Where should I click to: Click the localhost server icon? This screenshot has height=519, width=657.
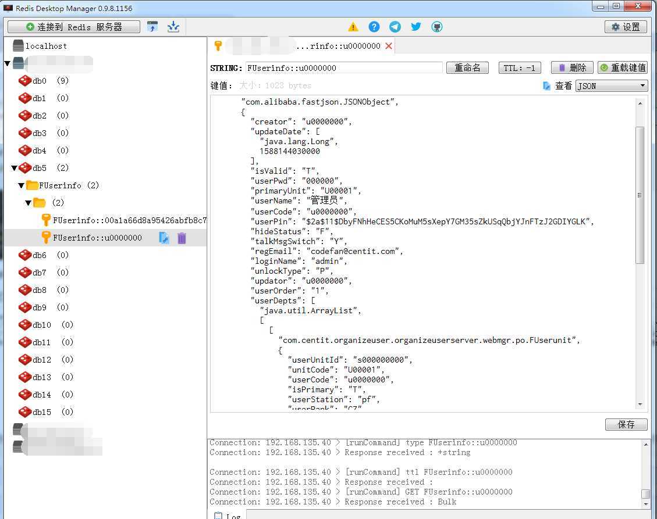pyautogui.click(x=18, y=46)
